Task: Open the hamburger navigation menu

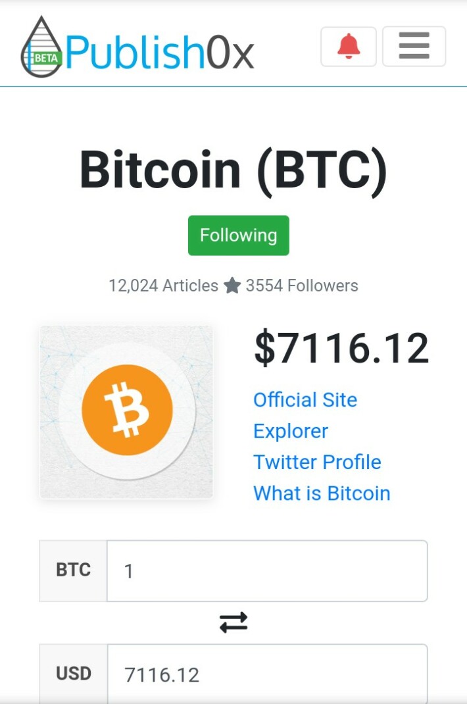Action: 414,46
